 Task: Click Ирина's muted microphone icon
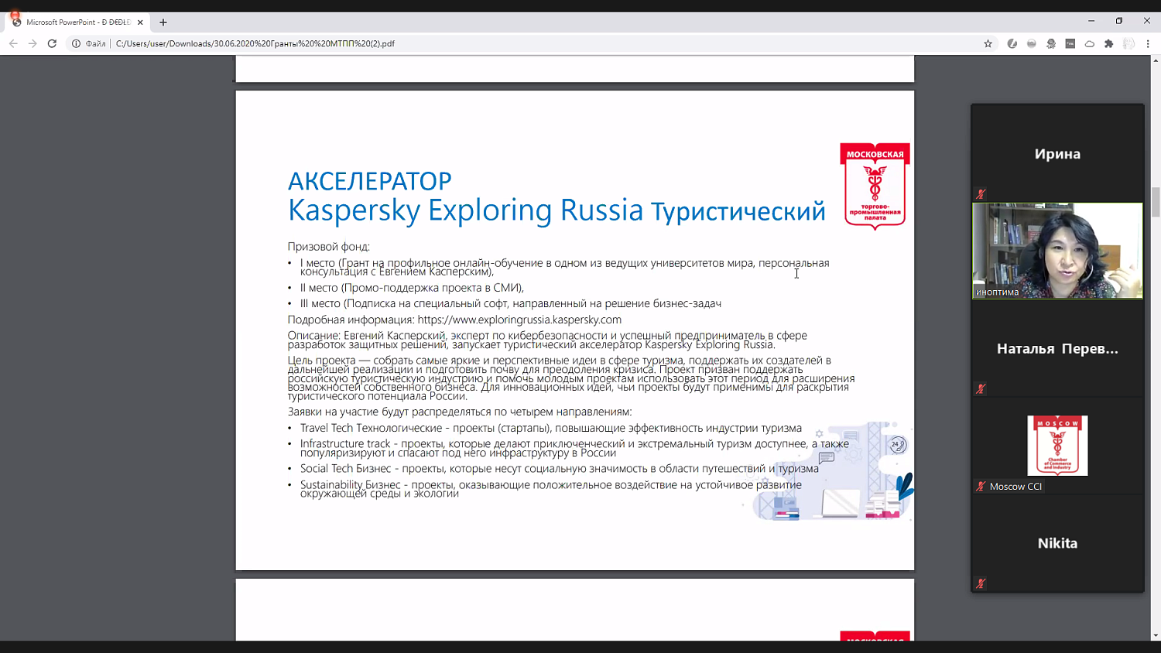tap(981, 194)
